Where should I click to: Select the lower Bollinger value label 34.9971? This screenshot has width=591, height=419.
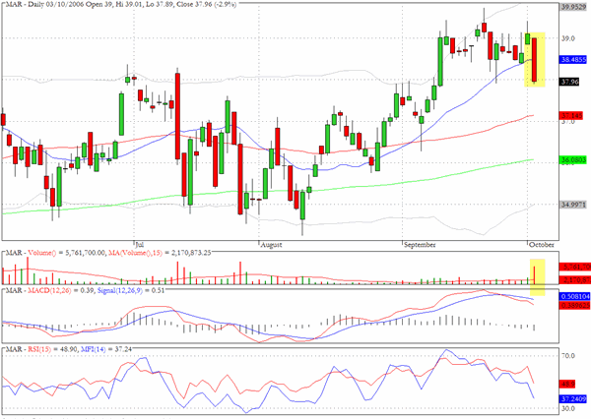573,205
